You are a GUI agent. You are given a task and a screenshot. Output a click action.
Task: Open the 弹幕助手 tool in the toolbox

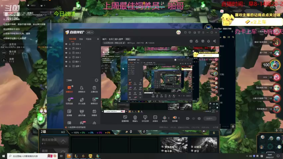pos(69,89)
